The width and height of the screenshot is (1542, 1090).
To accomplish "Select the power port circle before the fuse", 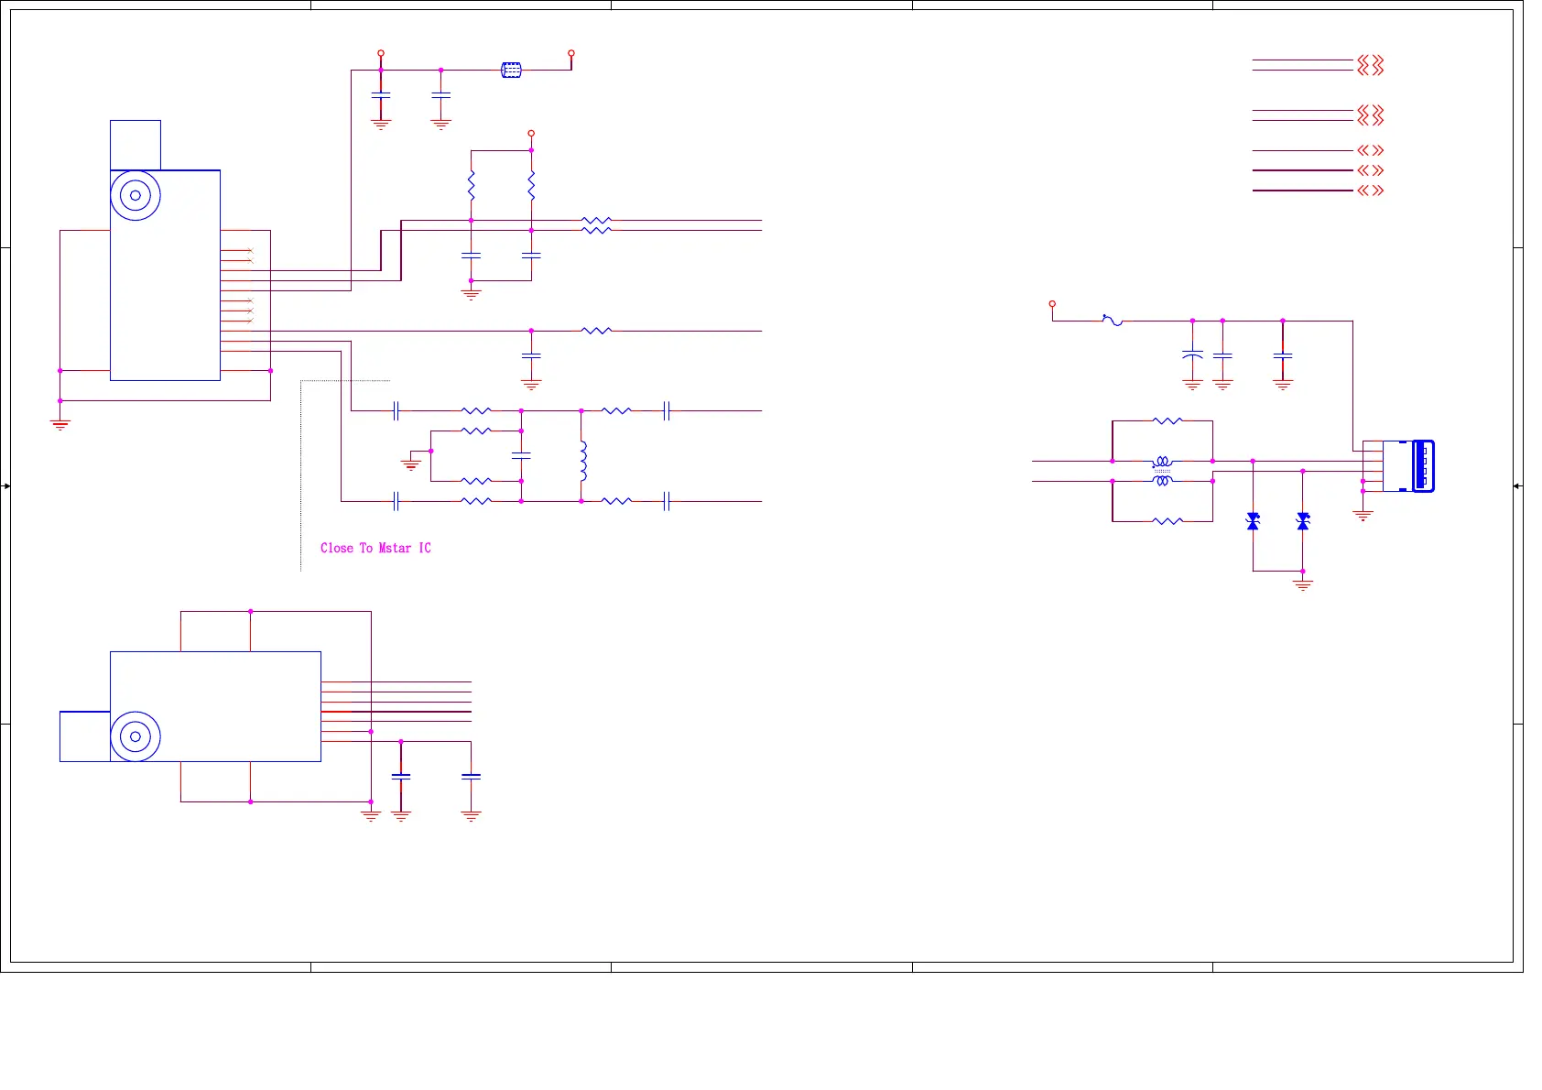I will [x=1052, y=303].
